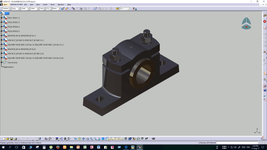Click the Fit All In view icon

[80, 139]
